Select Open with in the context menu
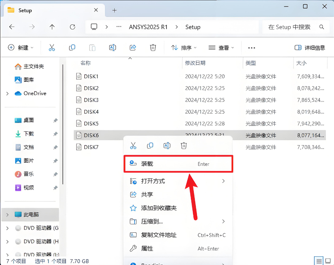 [178, 181]
